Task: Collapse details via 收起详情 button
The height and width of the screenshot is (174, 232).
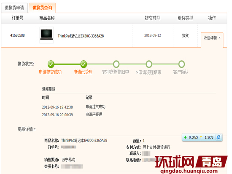Action: [212, 38]
